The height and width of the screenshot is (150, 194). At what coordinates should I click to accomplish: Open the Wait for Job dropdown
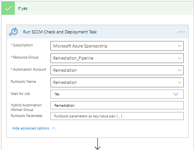117,94
